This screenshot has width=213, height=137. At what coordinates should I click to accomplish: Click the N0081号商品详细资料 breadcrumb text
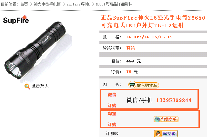click(114, 4)
